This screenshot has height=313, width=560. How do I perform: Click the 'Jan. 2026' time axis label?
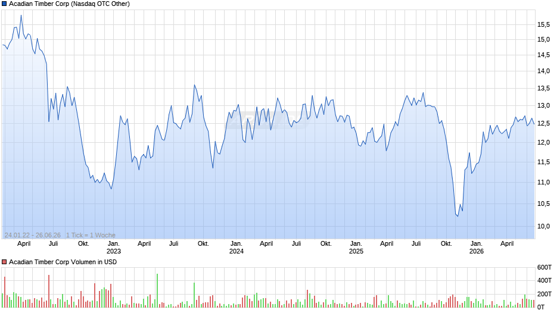[x=476, y=248]
